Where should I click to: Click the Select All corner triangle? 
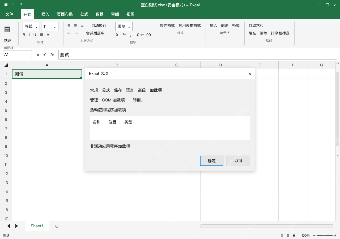pyautogui.click(x=6, y=65)
